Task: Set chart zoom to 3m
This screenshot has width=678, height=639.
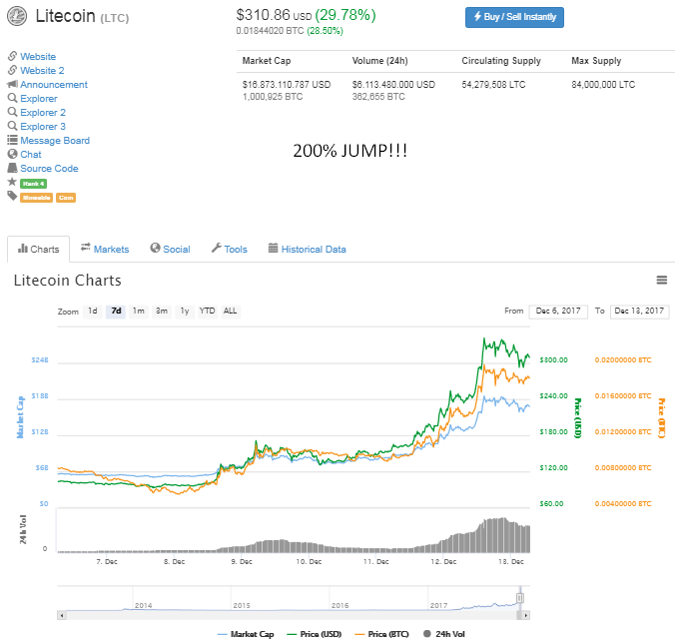Action: 162,312
